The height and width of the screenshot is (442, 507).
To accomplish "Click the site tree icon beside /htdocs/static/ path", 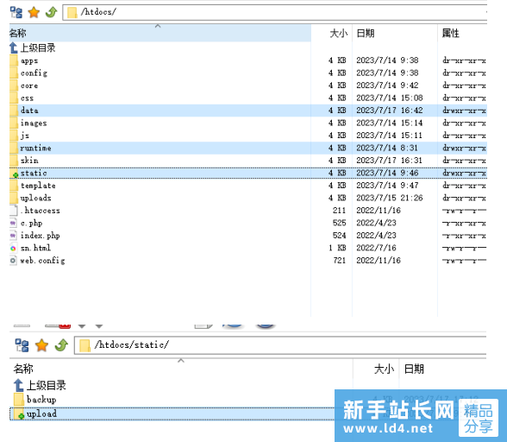I will [22, 345].
